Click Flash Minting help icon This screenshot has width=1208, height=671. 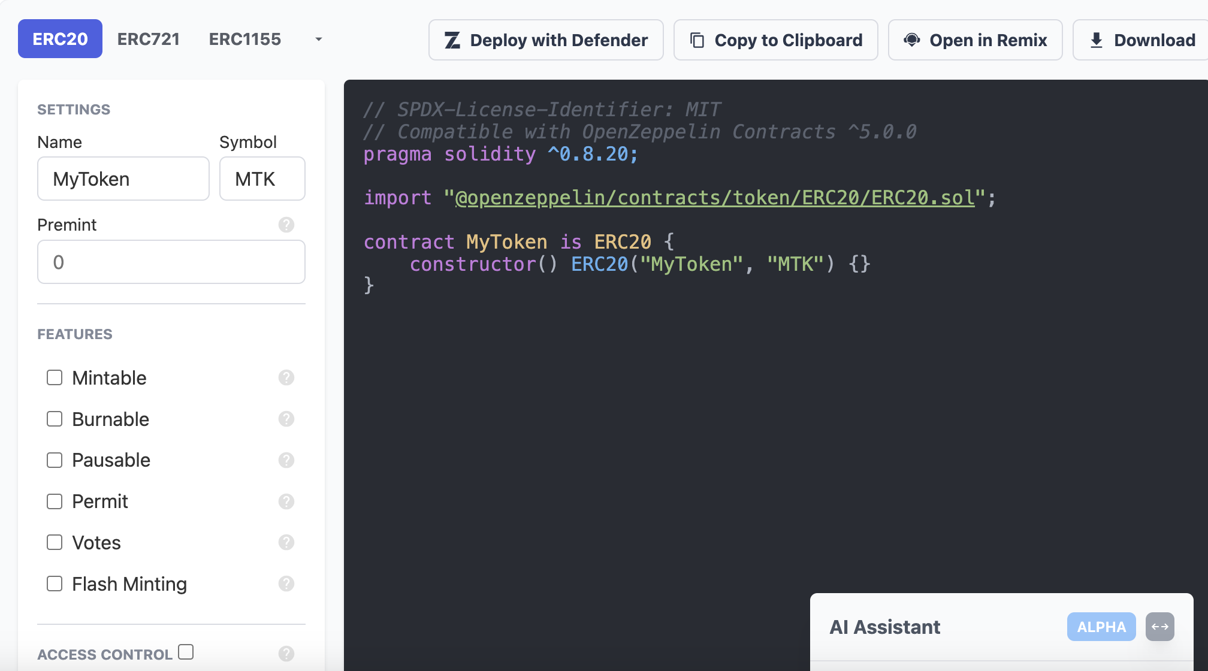point(286,584)
